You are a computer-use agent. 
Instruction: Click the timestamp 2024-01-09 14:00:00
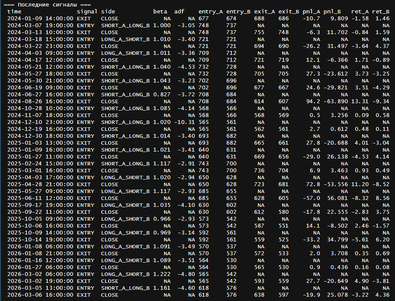(40, 19)
